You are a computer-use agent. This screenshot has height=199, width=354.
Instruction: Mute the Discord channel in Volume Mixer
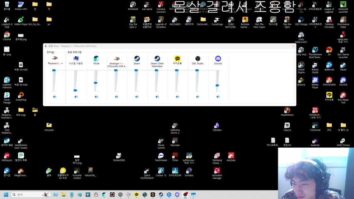[x=218, y=97]
